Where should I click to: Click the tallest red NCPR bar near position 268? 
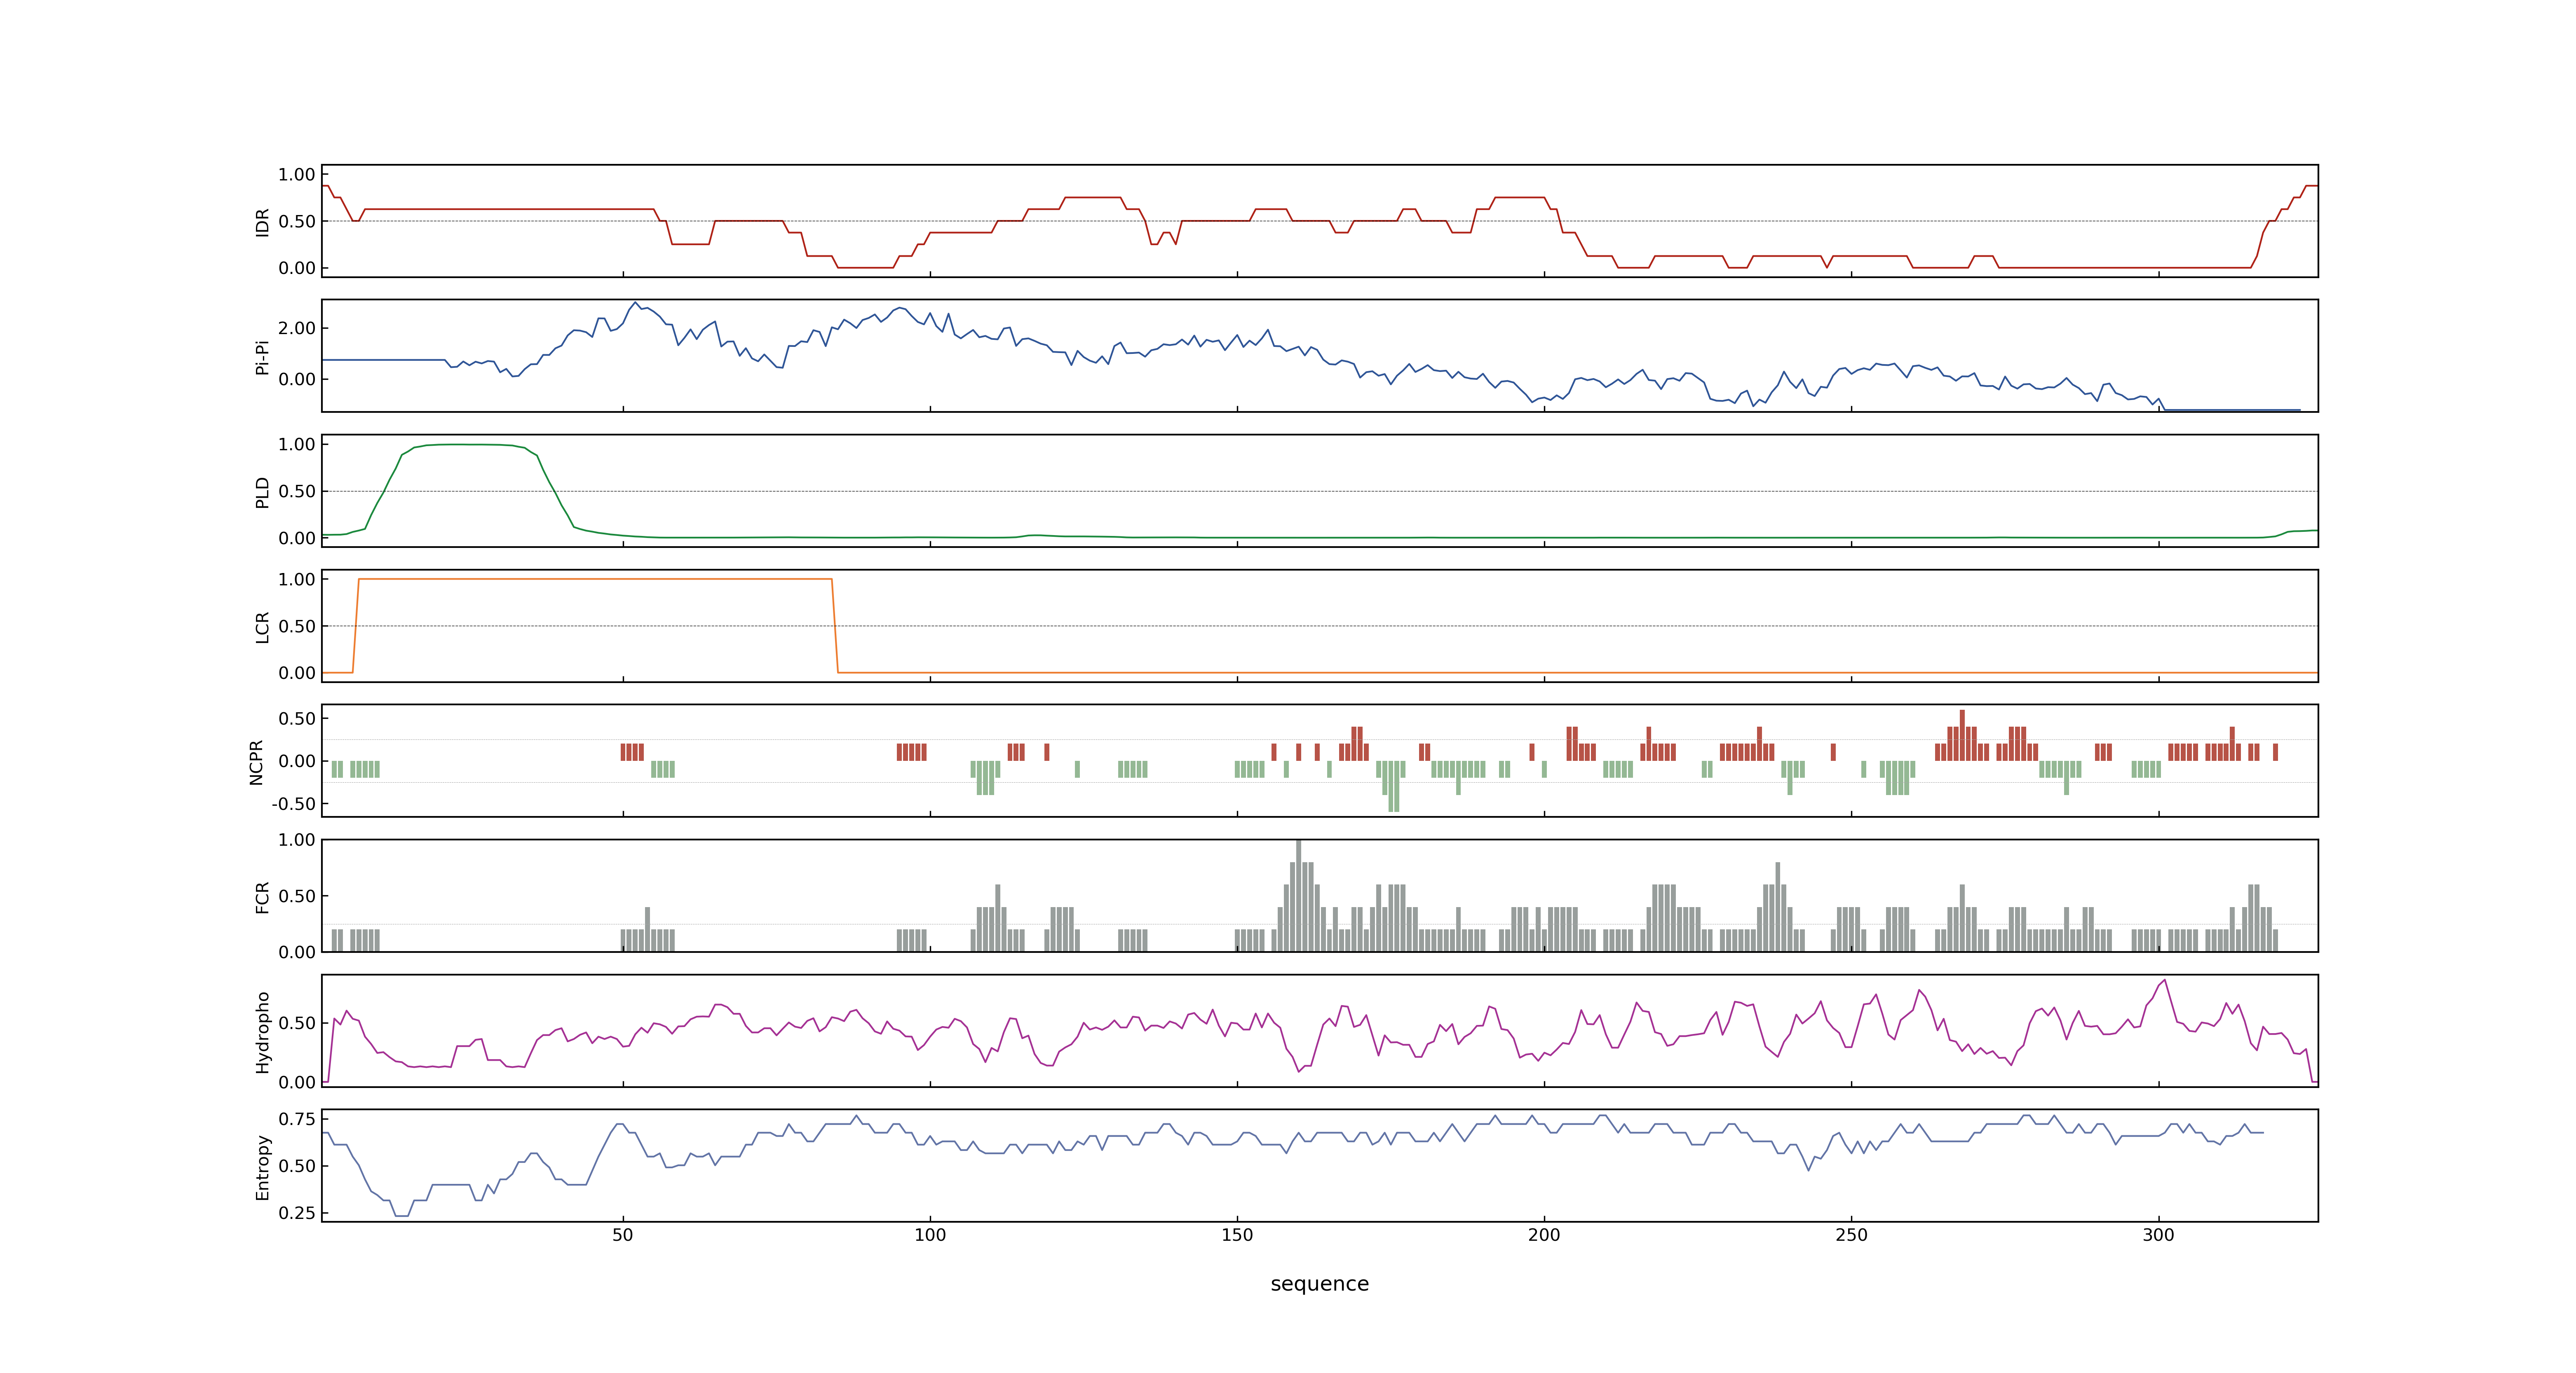pos(1962,735)
